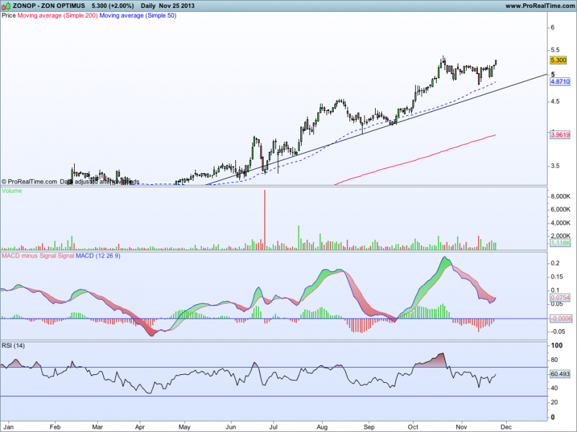Click the RSI axis label 80
The height and width of the screenshot is (432, 577).
[x=554, y=360]
